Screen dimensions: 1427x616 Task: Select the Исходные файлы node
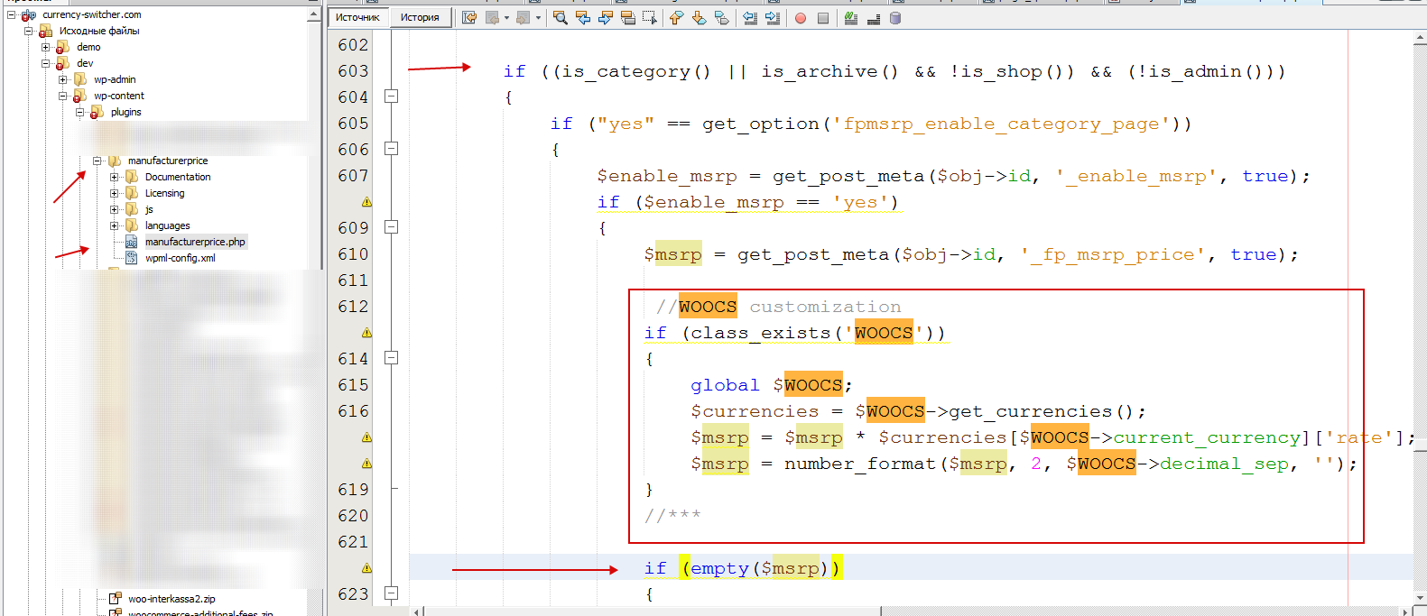point(99,31)
